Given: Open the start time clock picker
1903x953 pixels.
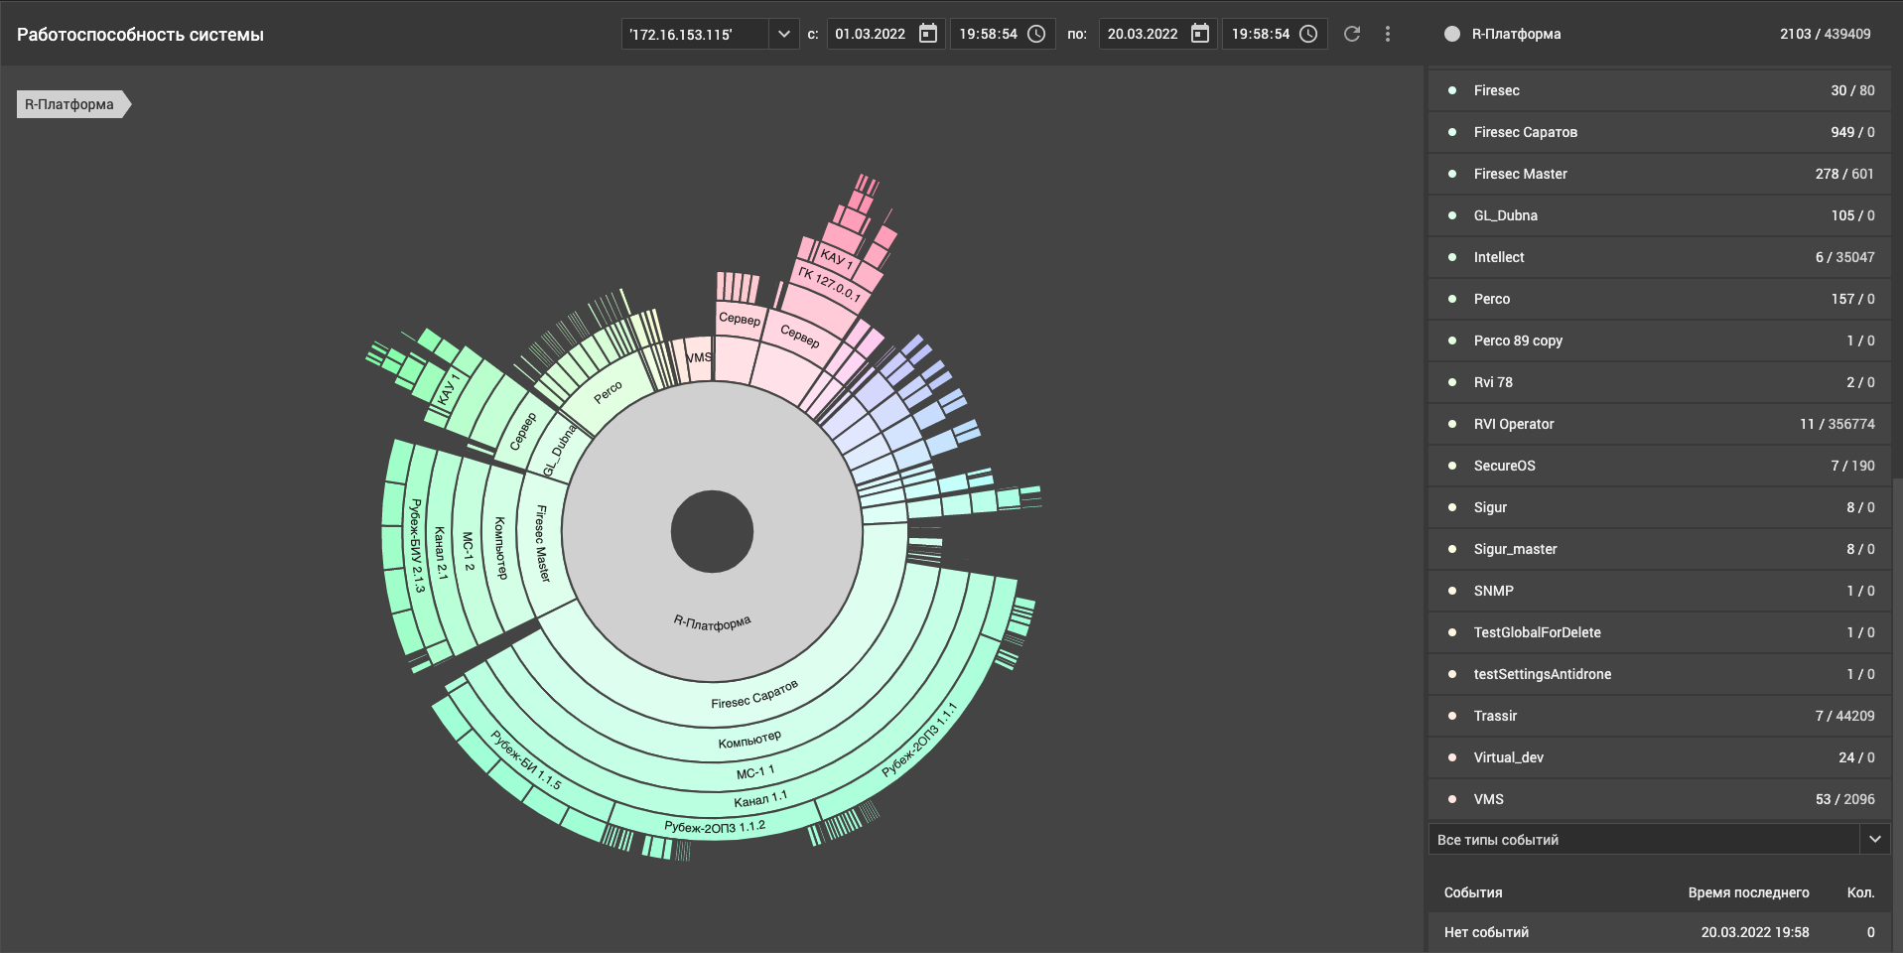Looking at the screenshot, I should 1036,34.
